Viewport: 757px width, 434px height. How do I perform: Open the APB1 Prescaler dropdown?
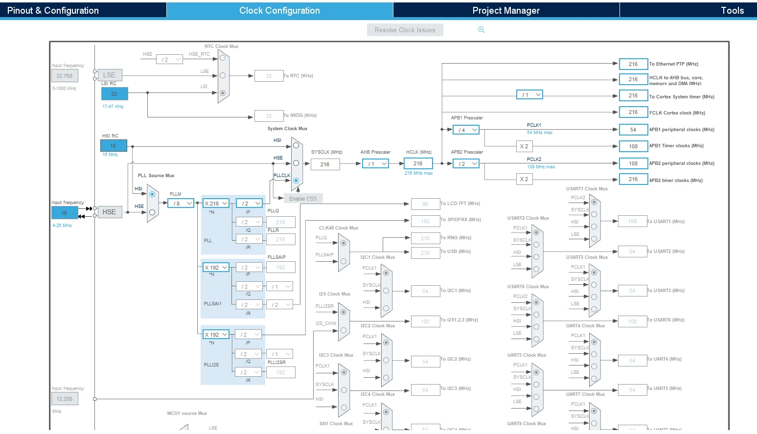click(466, 130)
